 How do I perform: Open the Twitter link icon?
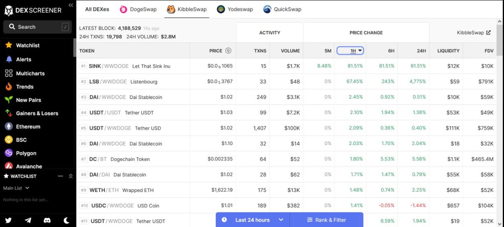[8, 220]
